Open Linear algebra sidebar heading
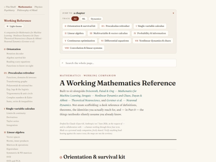This screenshot has height=162, width=216. coord(14,132)
